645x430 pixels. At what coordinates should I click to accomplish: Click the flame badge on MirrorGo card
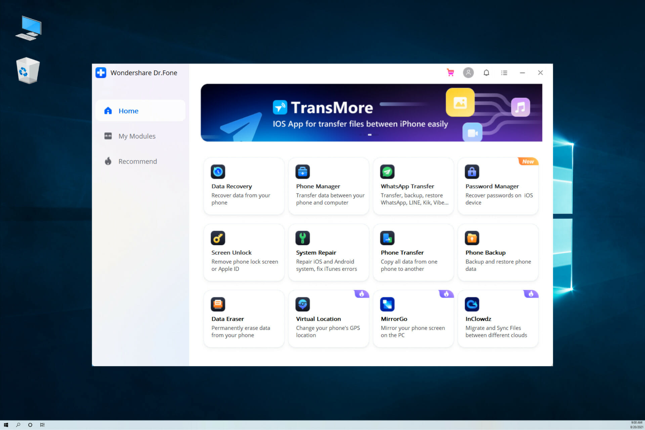click(446, 294)
